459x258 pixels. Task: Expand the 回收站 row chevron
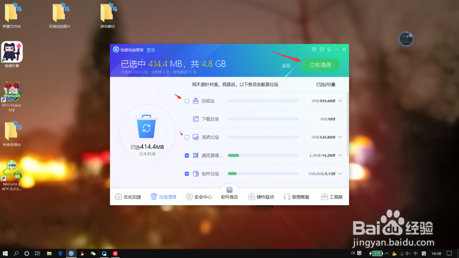point(340,101)
